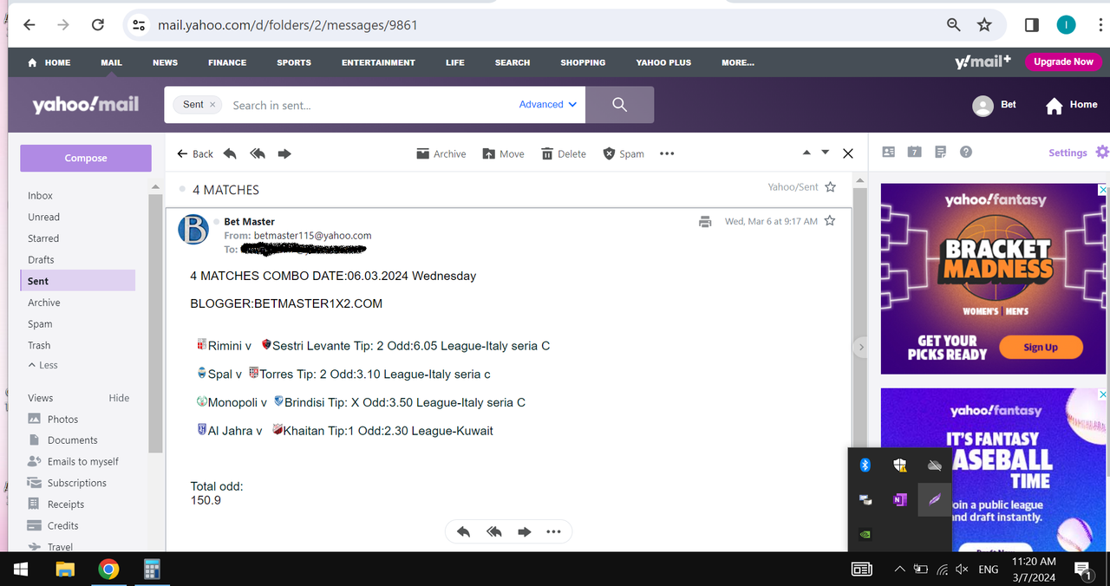Open File Explorer from the taskbar
Viewport: 1110px width, 586px height.
click(65, 569)
